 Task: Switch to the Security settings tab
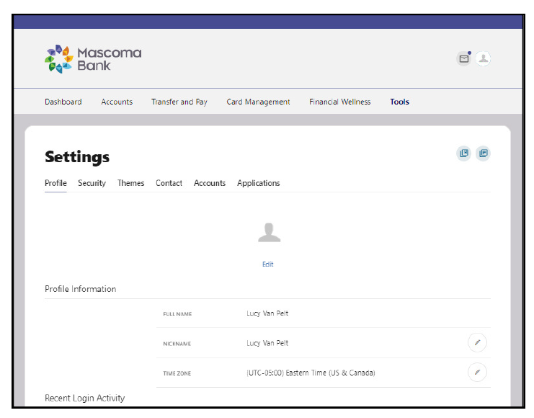[92, 183]
